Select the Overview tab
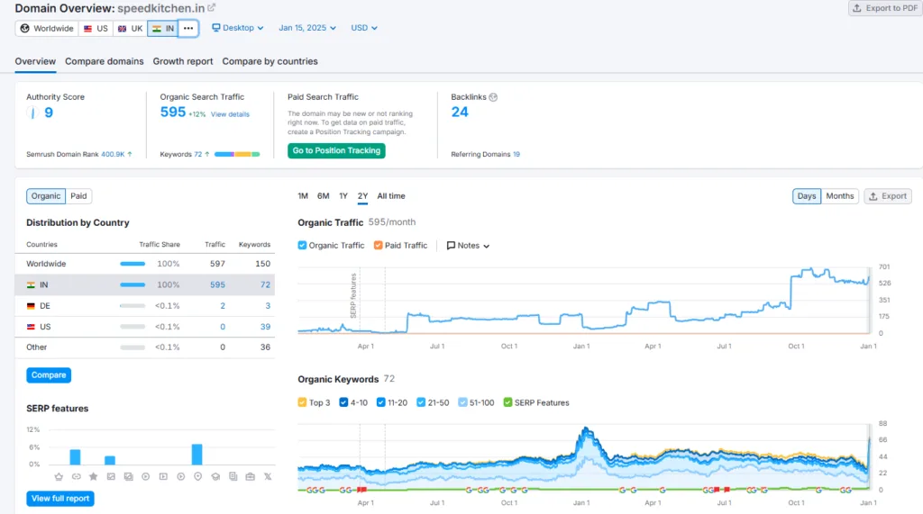The image size is (923, 514). pos(35,61)
